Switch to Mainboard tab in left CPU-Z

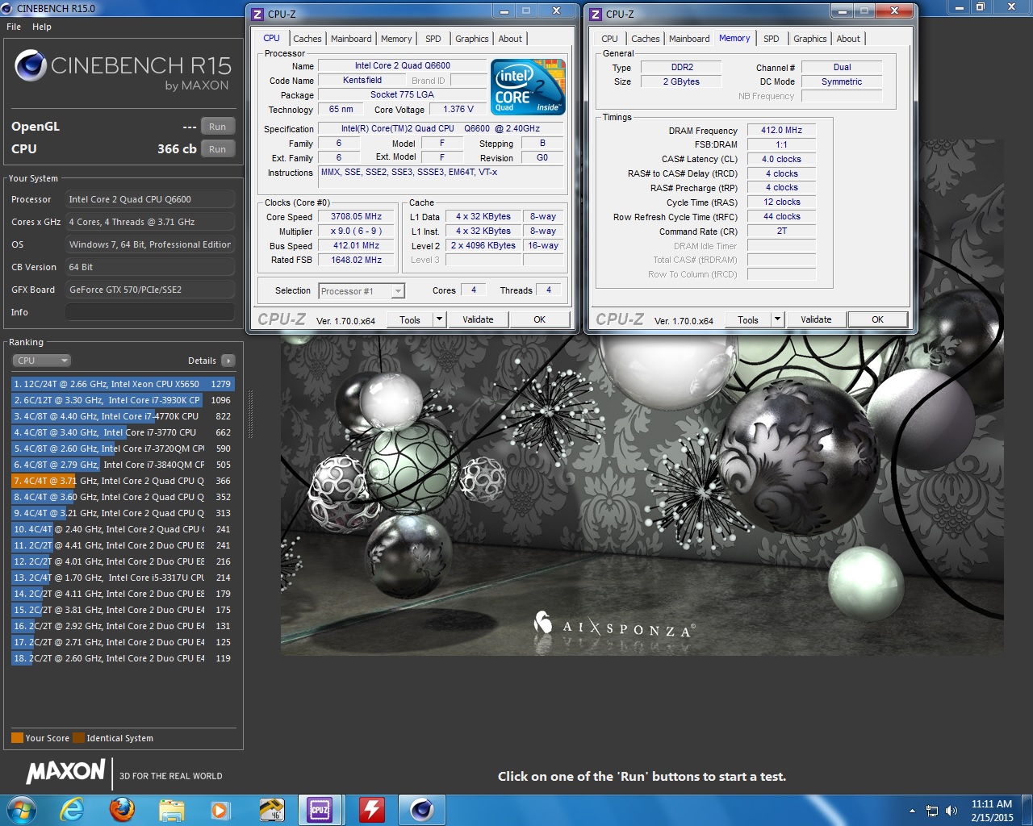[x=351, y=39]
